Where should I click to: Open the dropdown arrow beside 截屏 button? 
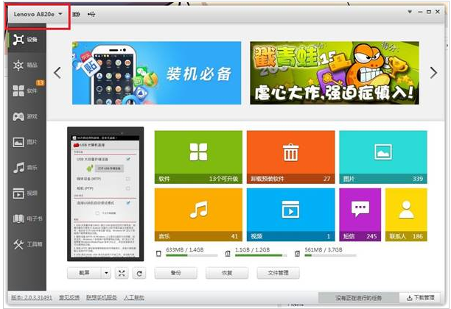105,273
